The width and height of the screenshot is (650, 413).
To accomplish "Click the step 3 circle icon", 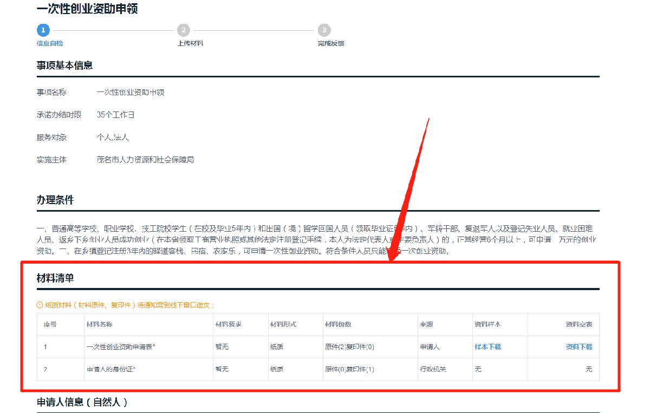I will tap(324, 30).
